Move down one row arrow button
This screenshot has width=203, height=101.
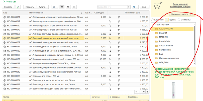[144, 92]
